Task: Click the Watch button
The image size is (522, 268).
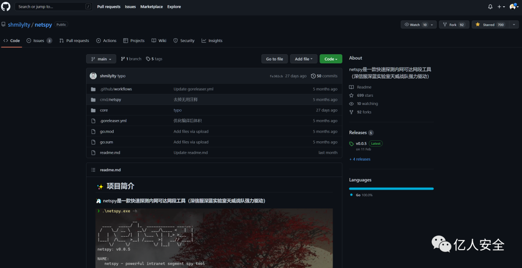Action: click(415, 25)
